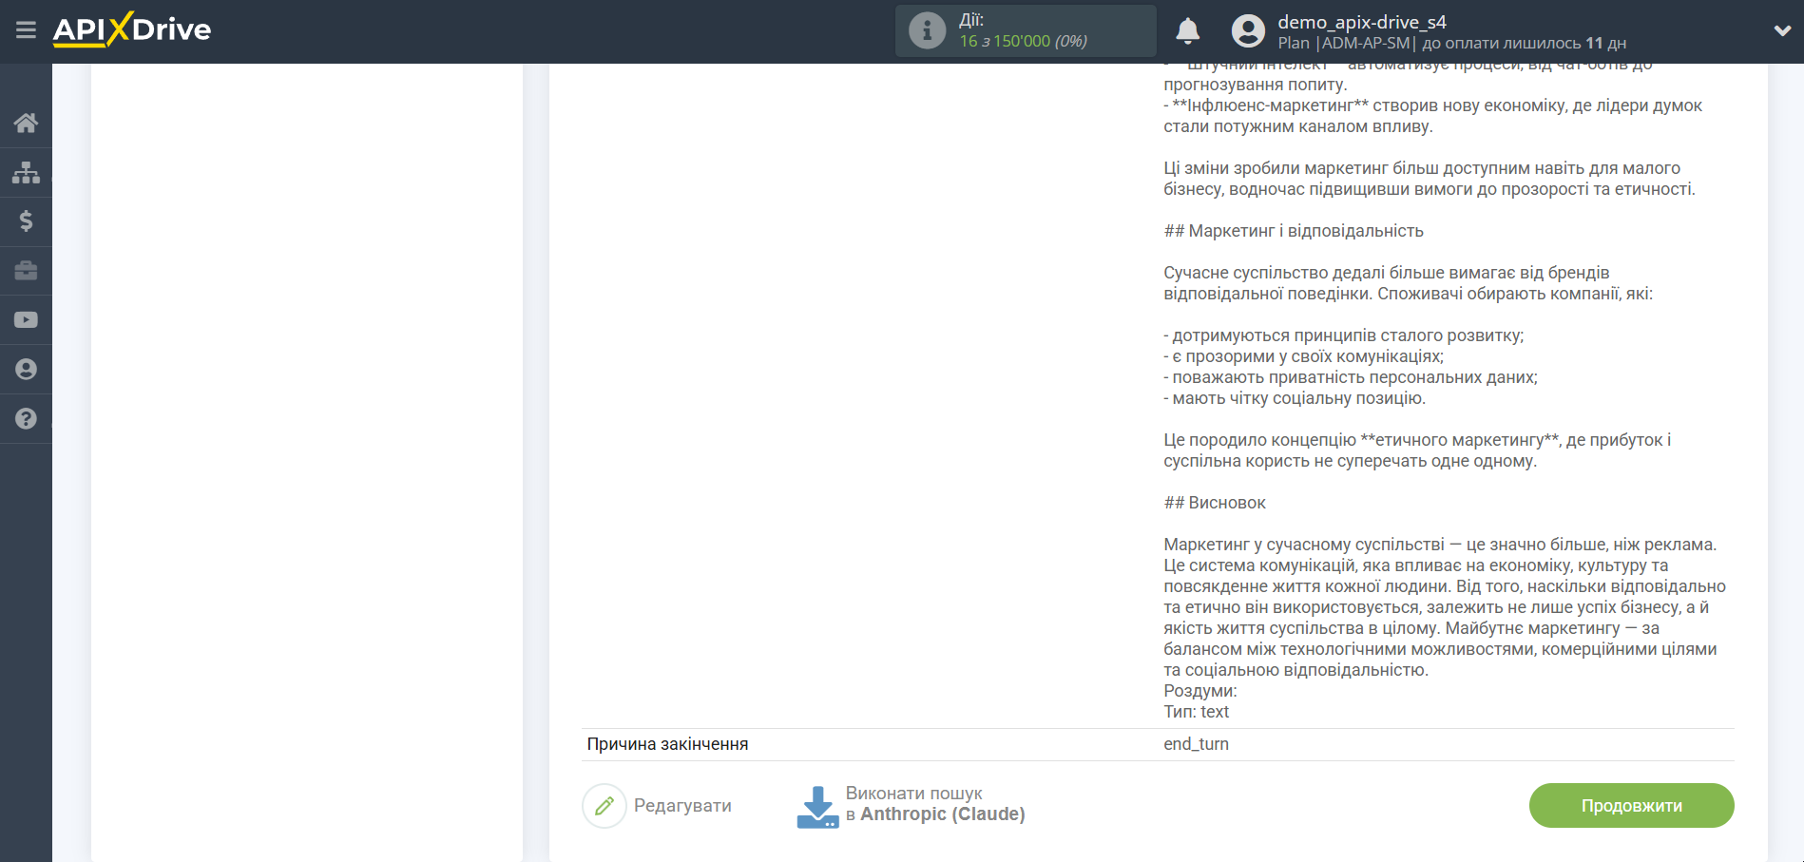Screen dimensions: 1804x862
Task: Select the '## Маркетинг і відповідальність' heading
Action: pyautogui.click(x=1294, y=231)
